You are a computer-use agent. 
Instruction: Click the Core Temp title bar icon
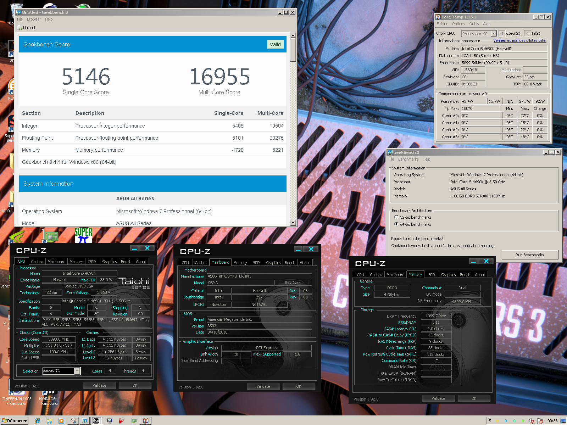point(438,17)
